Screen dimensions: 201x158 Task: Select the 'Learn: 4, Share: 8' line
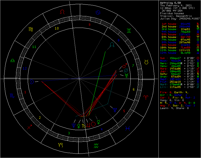[174, 108]
